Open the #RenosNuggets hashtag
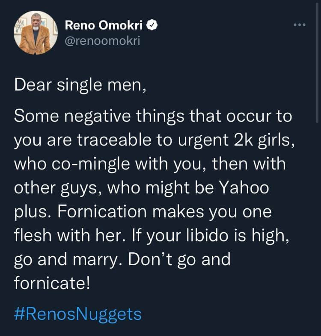The image size is (321, 336). 77,314
